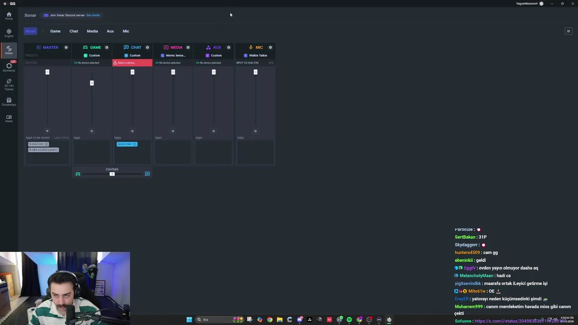Switch to the Mixer tab
The image size is (578, 325).
(x=30, y=31)
